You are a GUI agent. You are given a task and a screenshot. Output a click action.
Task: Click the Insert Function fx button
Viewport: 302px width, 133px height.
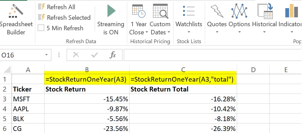pyautogui.click(x=113, y=55)
